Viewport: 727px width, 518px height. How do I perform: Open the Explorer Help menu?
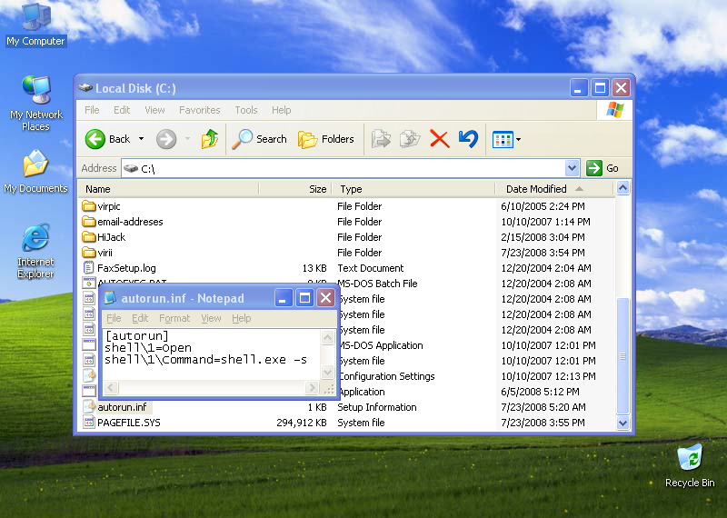point(281,110)
